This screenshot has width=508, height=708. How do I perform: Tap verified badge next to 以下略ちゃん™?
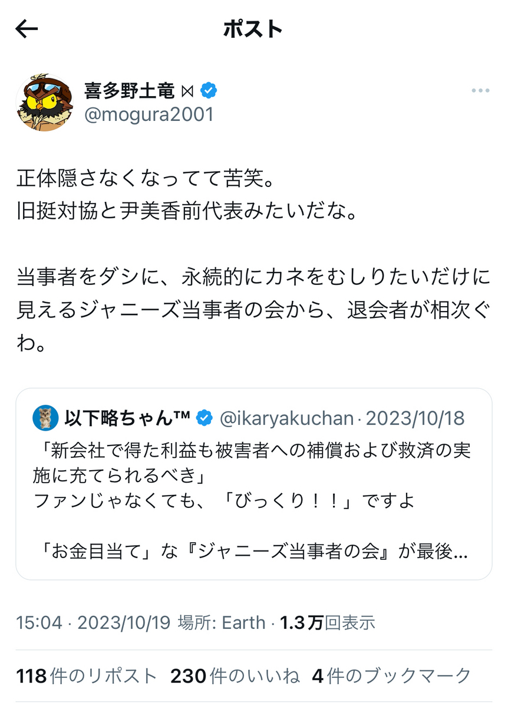pos(204,418)
